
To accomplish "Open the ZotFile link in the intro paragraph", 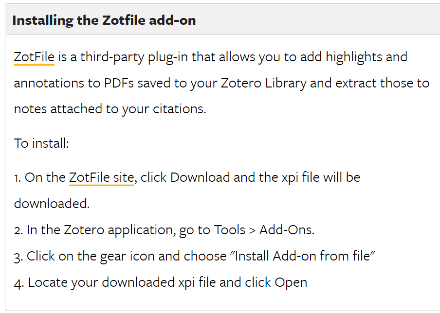I will pos(34,57).
